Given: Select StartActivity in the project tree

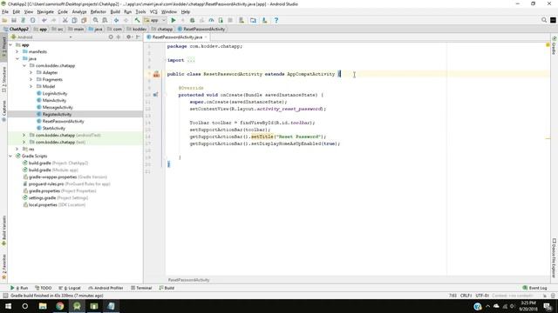Looking at the screenshot, I should [51, 128].
